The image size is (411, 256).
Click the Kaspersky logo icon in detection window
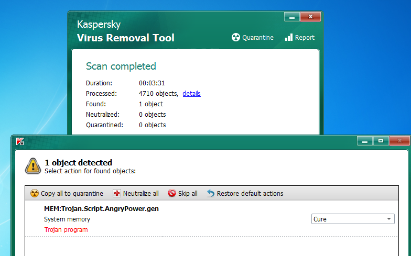pos(20,141)
